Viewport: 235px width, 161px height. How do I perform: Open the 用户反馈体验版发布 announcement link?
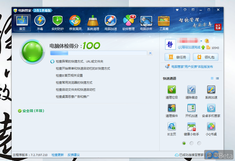pyautogui.click(x=192, y=67)
